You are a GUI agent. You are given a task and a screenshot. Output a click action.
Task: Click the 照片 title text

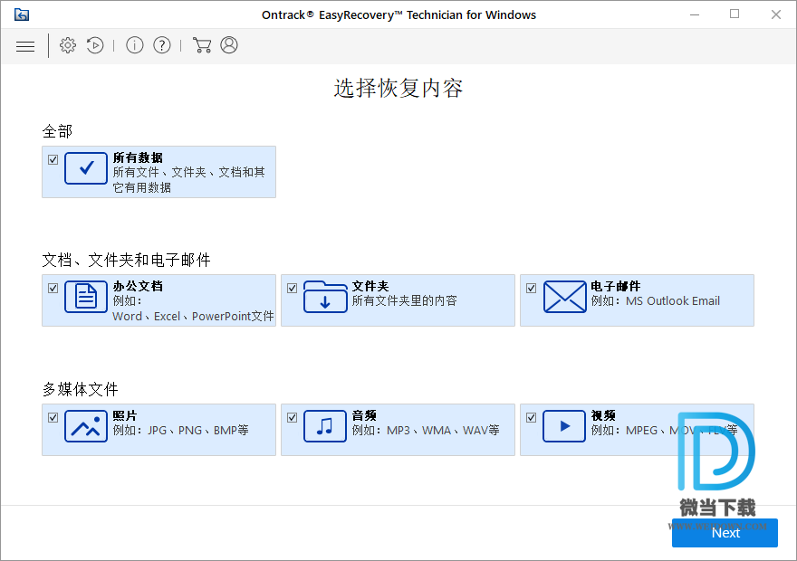(125, 416)
